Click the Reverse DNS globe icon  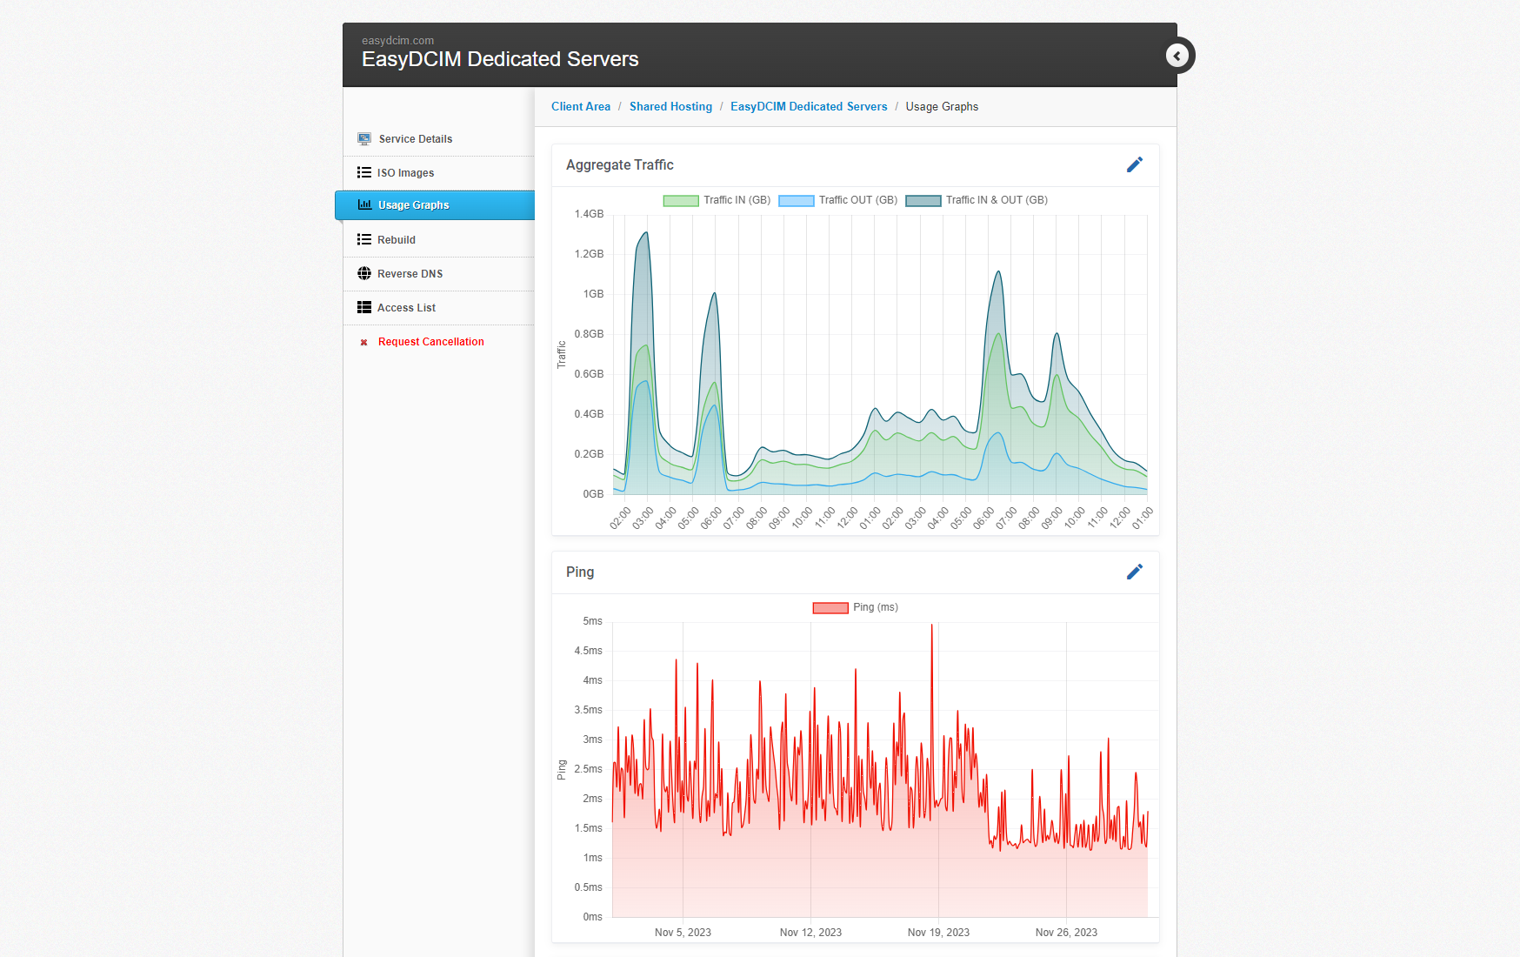[364, 273]
